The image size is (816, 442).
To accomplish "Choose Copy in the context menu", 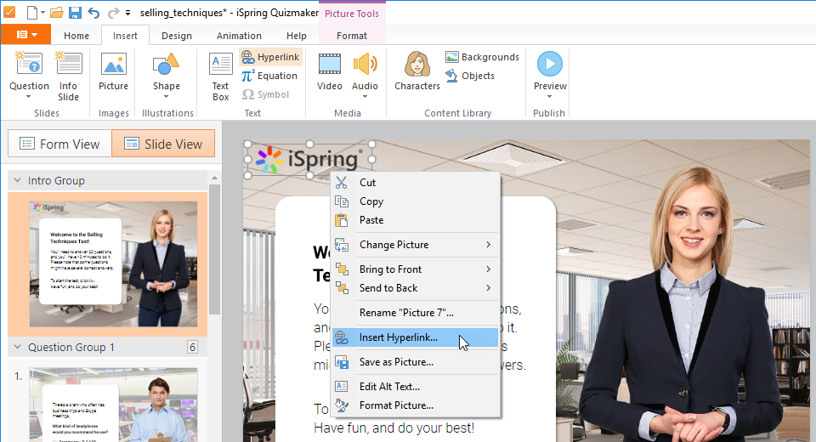I will 416,201.
